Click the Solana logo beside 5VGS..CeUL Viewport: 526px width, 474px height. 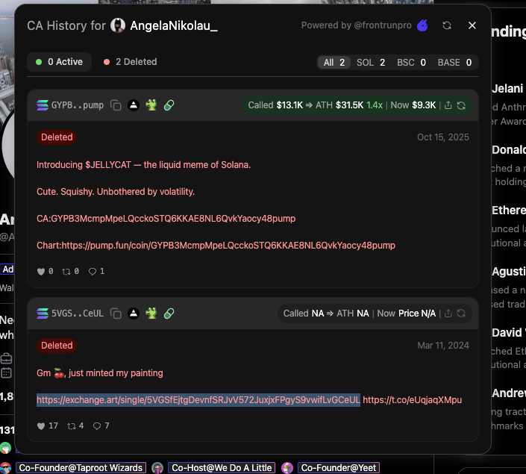tap(43, 314)
